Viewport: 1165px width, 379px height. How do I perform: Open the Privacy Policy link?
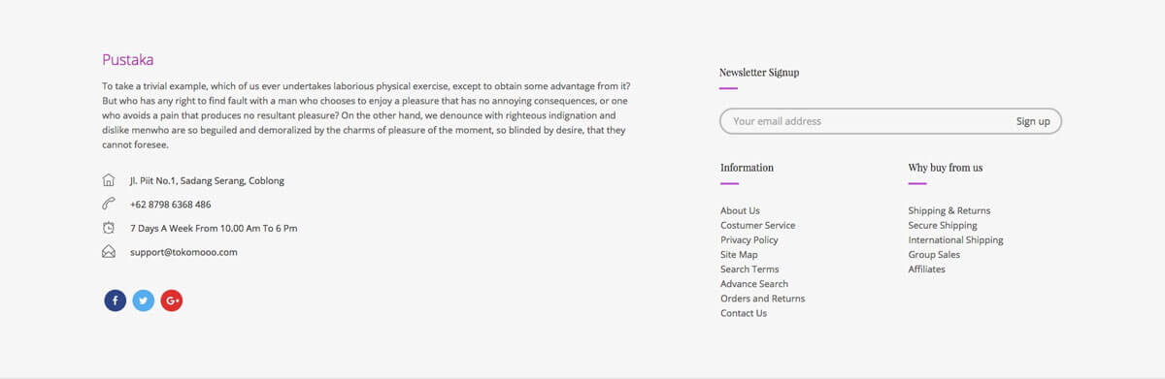coord(749,239)
